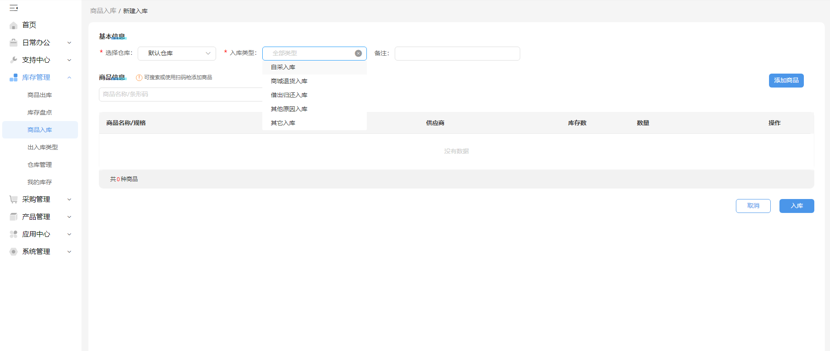Image resolution: width=830 pixels, height=351 pixels.
Task: Click the shopping cart icon for 采购管理
Action: pos(14,199)
